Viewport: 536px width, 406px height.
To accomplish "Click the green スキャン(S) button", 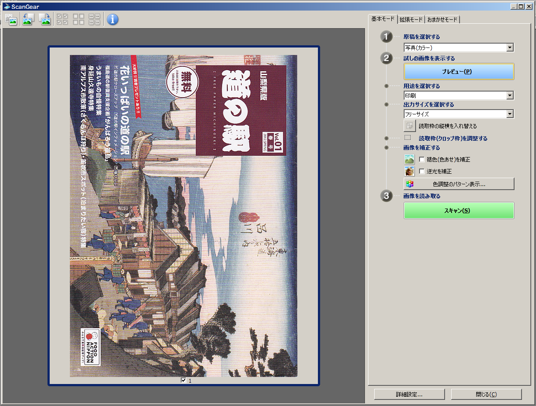I will [x=459, y=211].
